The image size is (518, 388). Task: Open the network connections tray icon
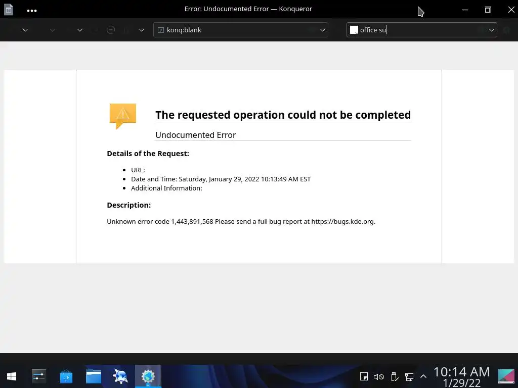coord(409,376)
